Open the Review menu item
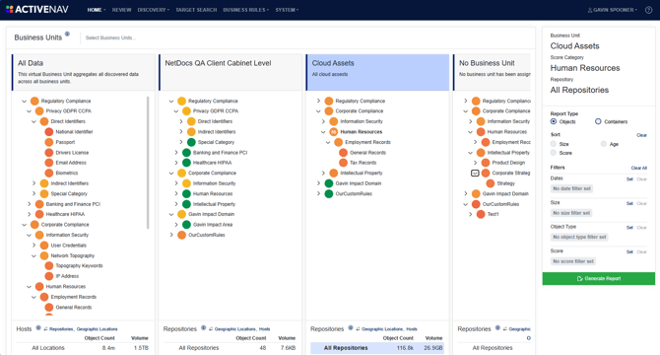Viewport: 660px width, 355px height. [121, 10]
